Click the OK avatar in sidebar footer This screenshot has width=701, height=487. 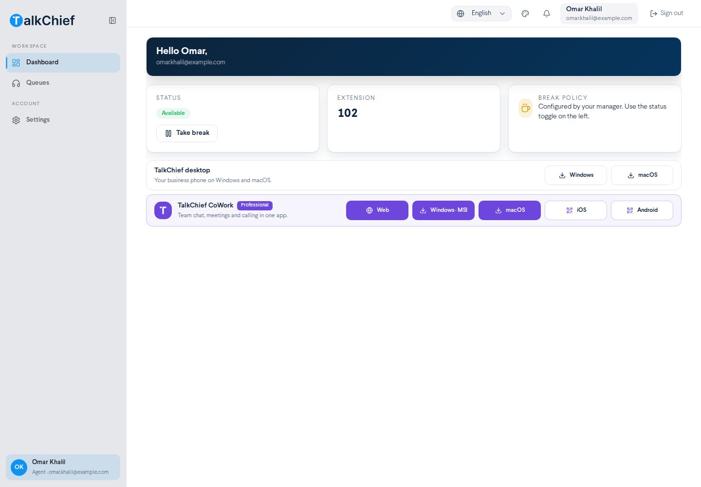[x=19, y=467]
